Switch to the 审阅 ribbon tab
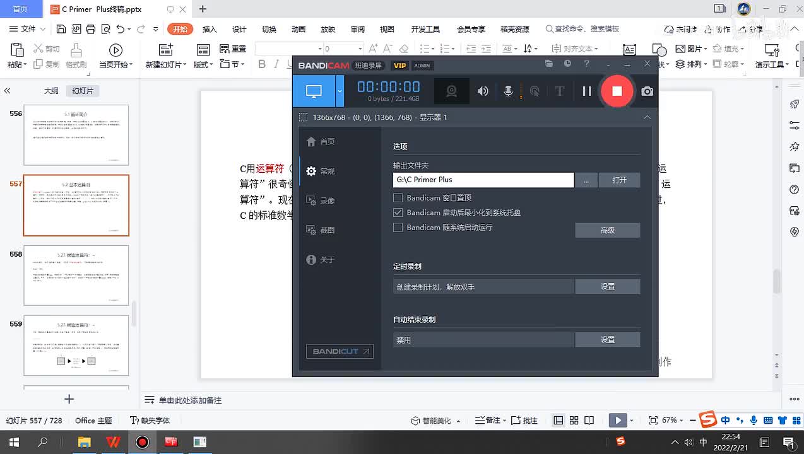Viewport: 804px width, 454px height. tap(358, 29)
